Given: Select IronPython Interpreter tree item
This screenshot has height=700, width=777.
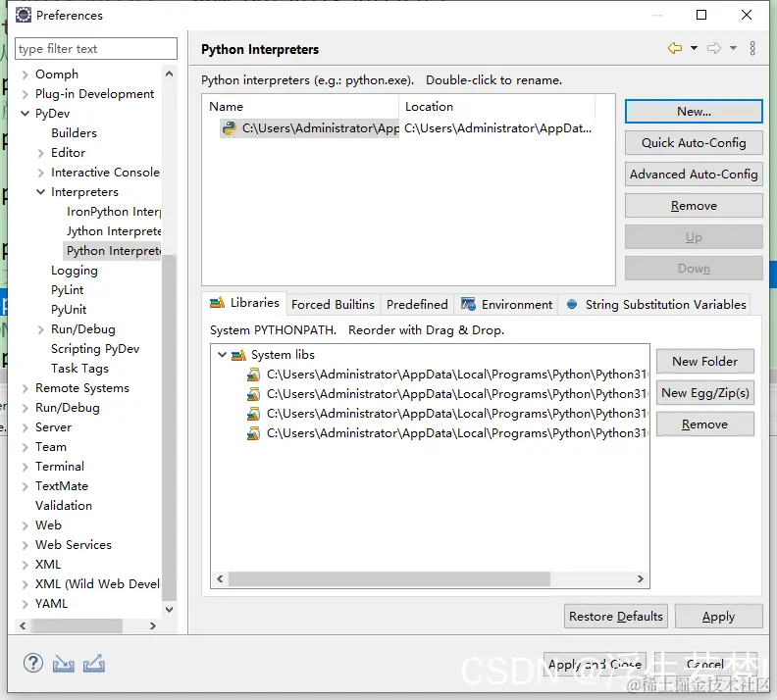Looking at the screenshot, I should click(x=114, y=212).
